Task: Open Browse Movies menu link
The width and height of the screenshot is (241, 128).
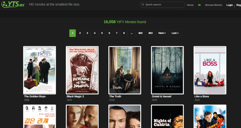Action: [214, 5]
